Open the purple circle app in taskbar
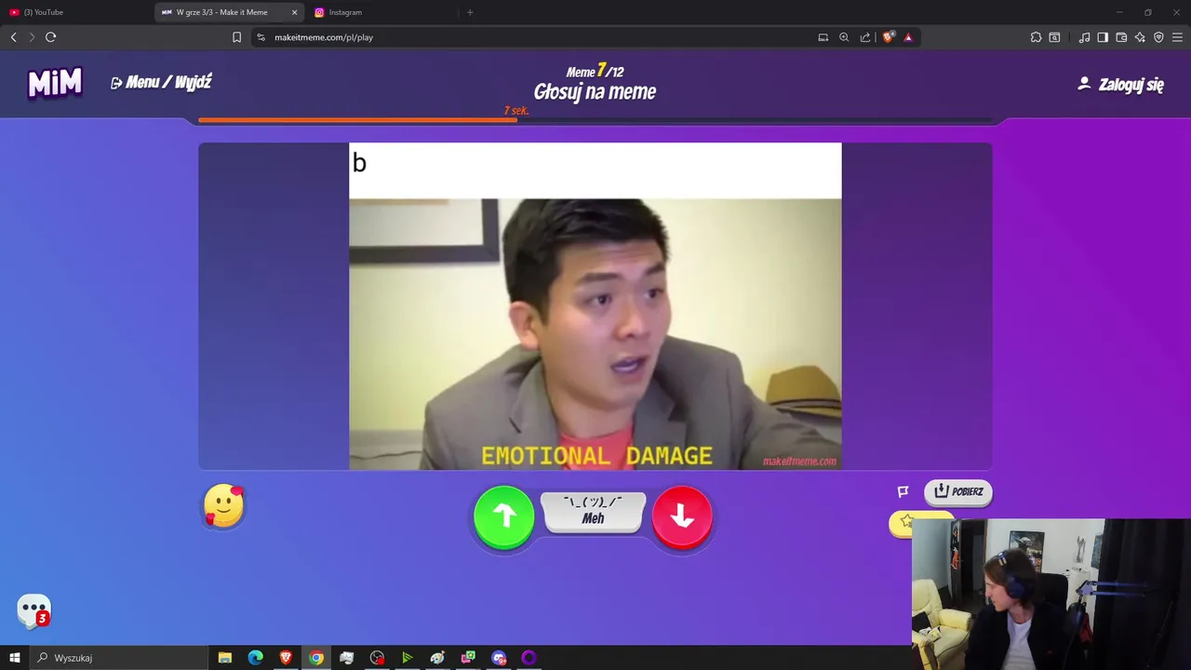1191x670 pixels. point(529,658)
